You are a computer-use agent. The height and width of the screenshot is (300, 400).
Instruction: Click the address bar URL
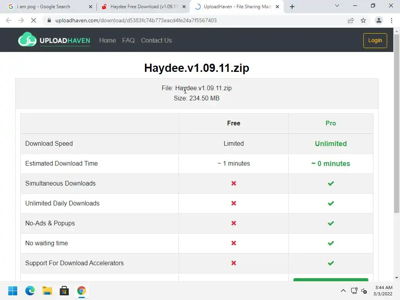pos(136,20)
